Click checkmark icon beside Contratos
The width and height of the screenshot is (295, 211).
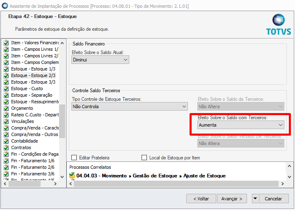pos(6,147)
